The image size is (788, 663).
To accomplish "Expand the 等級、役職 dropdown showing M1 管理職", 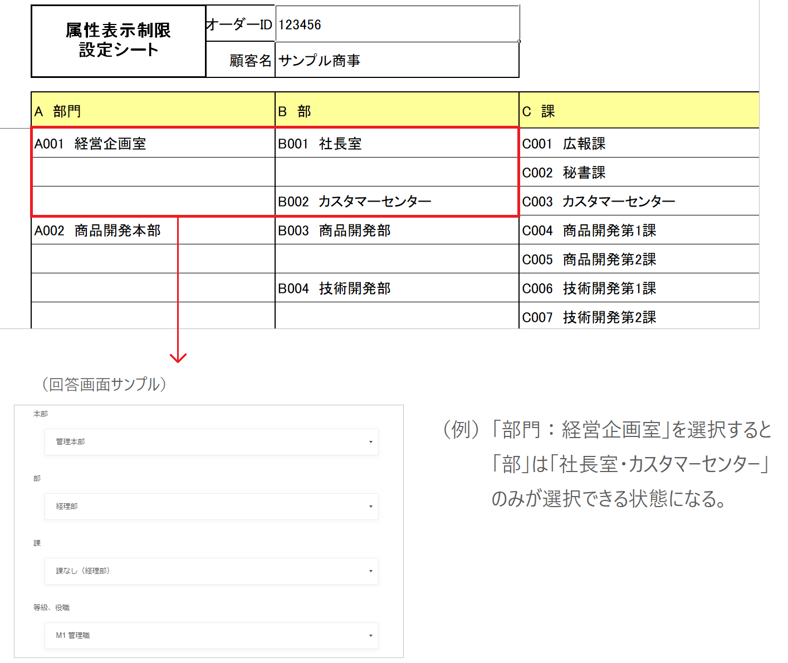I will (x=211, y=636).
